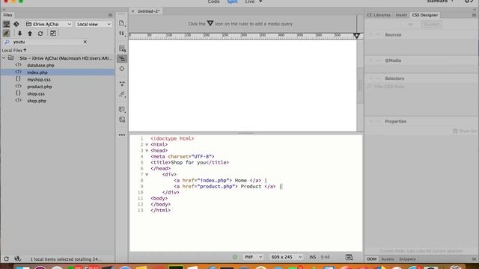Select All mode in CSS Designer
Screen dimensions: 479x269
(411, 25)
